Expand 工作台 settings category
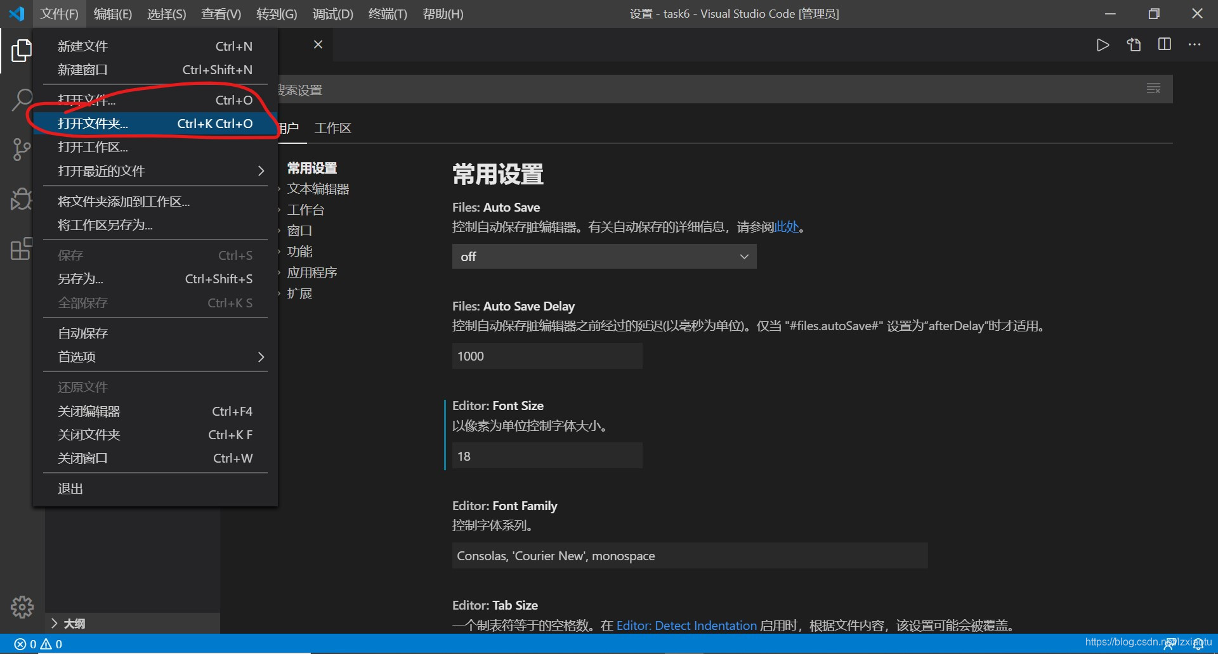 pyautogui.click(x=306, y=210)
